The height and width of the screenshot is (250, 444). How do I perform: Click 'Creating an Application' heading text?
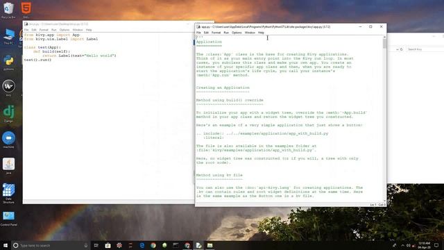click(x=223, y=88)
